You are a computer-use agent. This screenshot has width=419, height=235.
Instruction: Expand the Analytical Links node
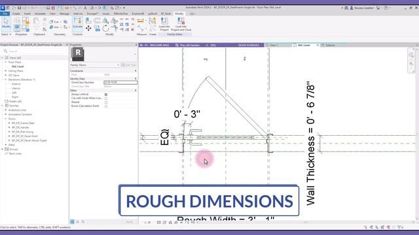click(6, 110)
